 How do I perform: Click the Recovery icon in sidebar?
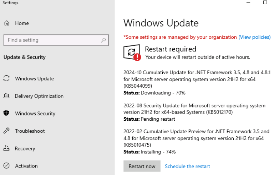(x=6, y=148)
